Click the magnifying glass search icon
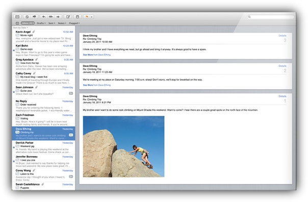 (249, 17)
